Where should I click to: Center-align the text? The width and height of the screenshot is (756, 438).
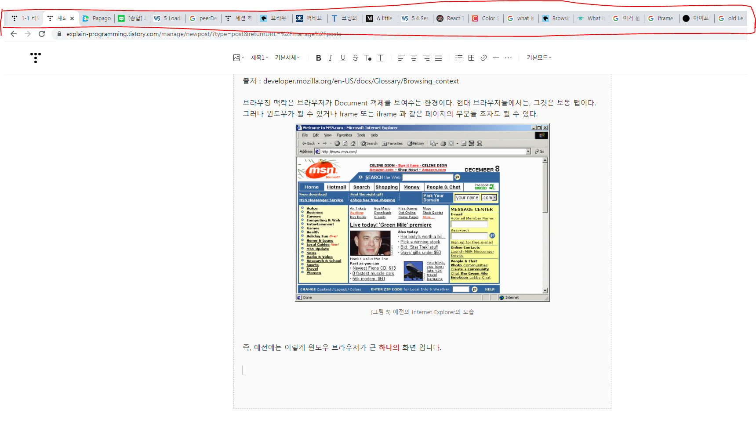click(414, 58)
